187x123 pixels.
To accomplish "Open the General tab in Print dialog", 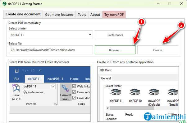I will point(106,78).
